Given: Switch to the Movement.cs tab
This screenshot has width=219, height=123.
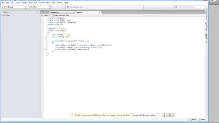Looking at the screenshot, I should 55,12.
